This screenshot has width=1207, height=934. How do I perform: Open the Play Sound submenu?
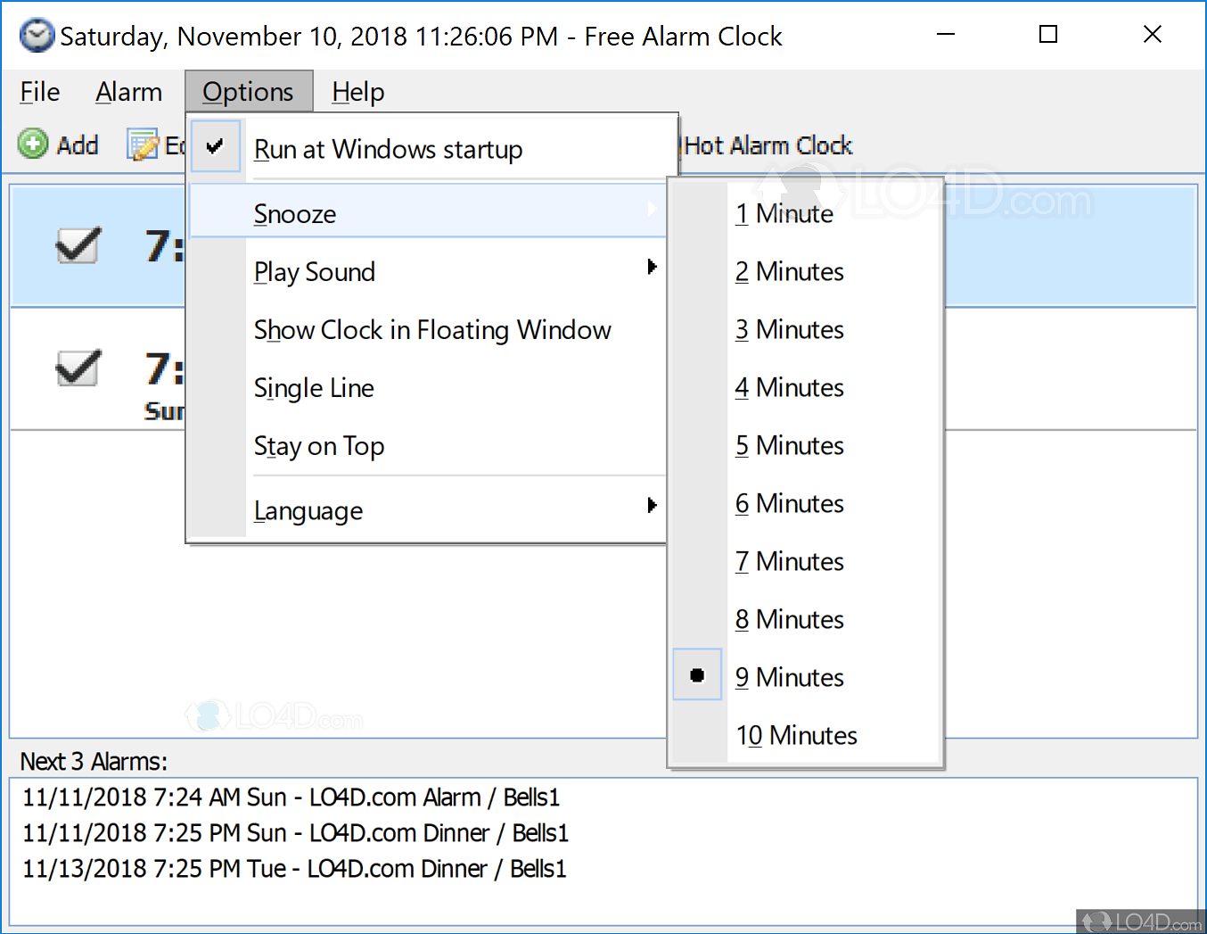click(314, 271)
